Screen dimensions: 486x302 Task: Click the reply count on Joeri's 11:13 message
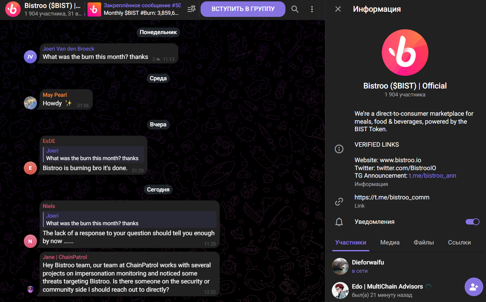156,59
